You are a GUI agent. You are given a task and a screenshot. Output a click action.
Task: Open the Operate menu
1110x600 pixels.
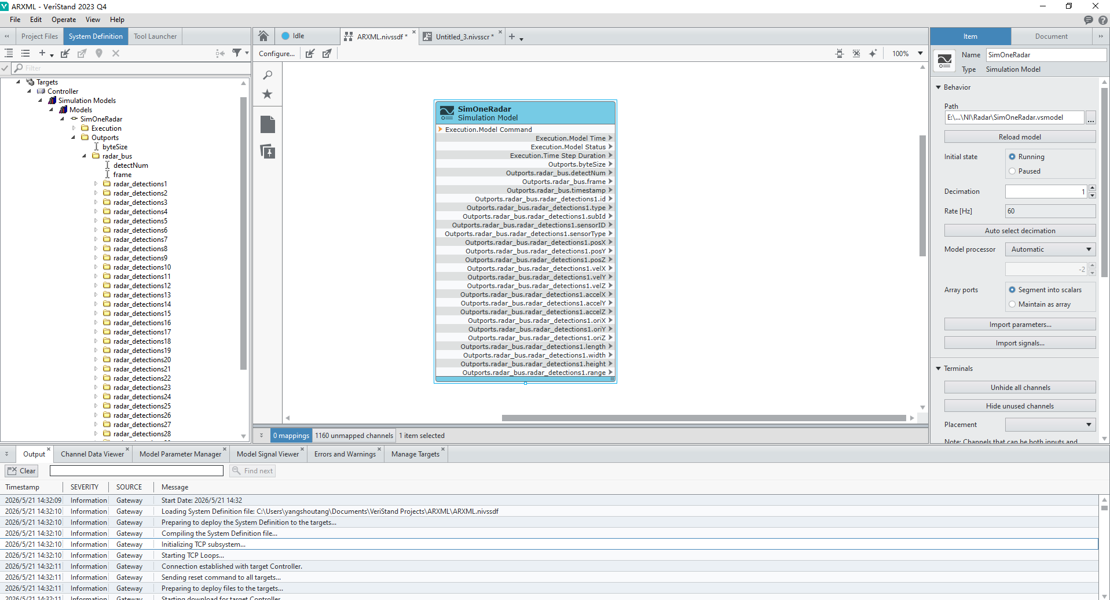click(64, 20)
